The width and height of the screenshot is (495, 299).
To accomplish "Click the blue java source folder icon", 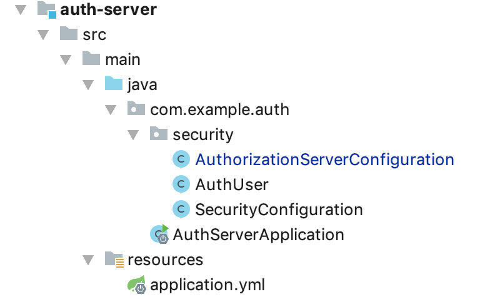I will tap(113, 84).
